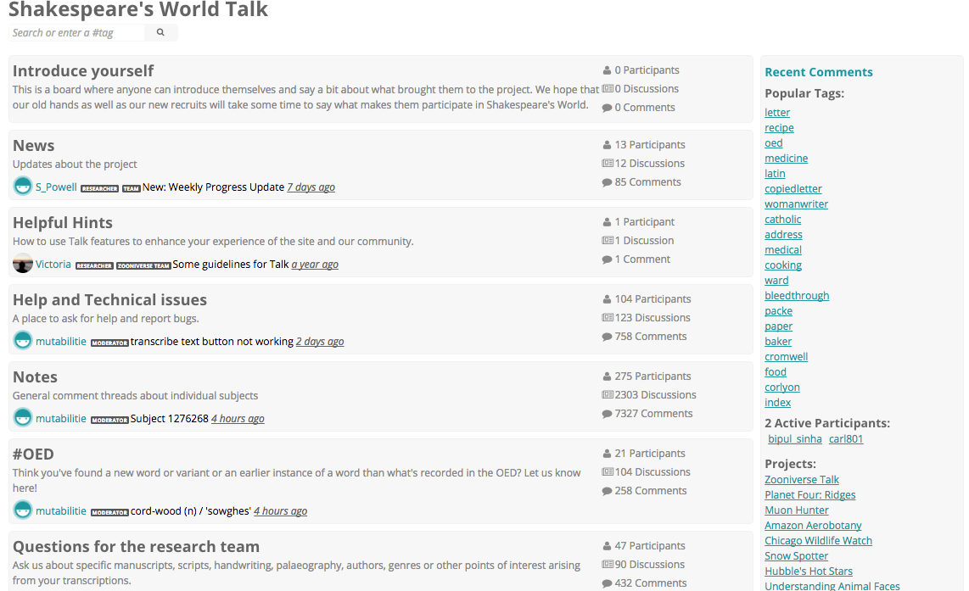Open 'New: Weekly Progress Update' discussion

(x=213, y=187)
